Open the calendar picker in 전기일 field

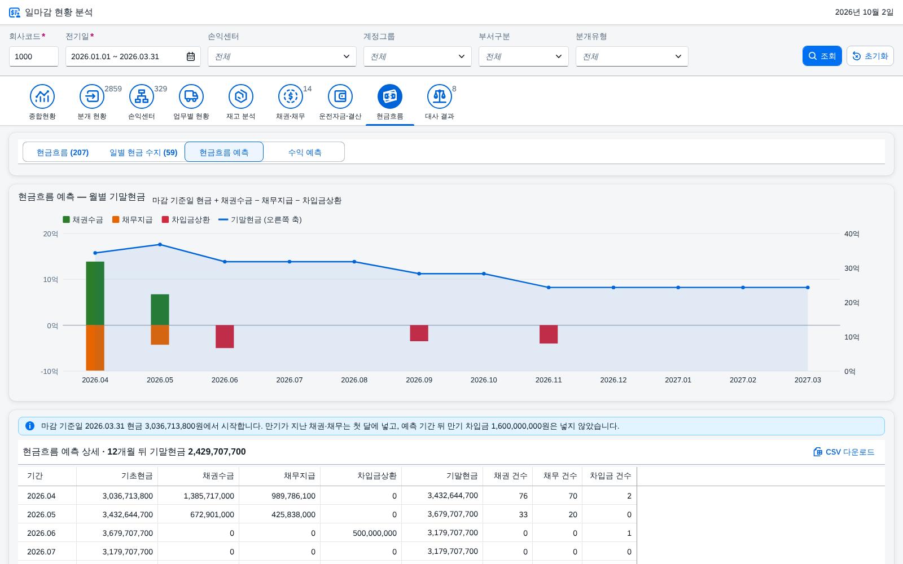coord(191,56)
